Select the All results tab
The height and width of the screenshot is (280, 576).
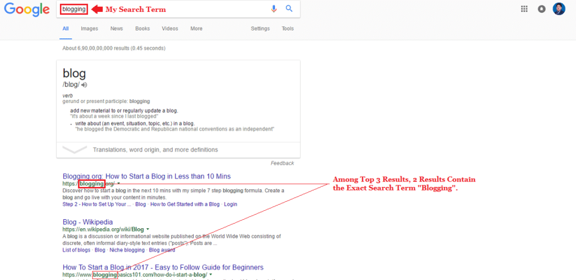66,29
